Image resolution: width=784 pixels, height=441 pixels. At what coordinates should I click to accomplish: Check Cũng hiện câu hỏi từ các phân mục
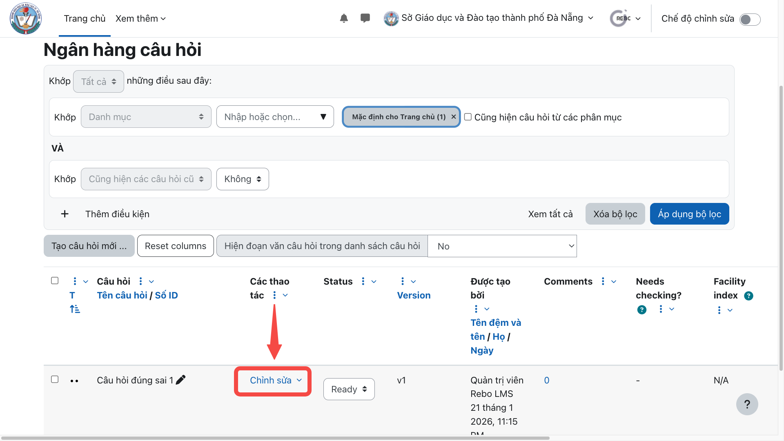[x=468, y=117]
